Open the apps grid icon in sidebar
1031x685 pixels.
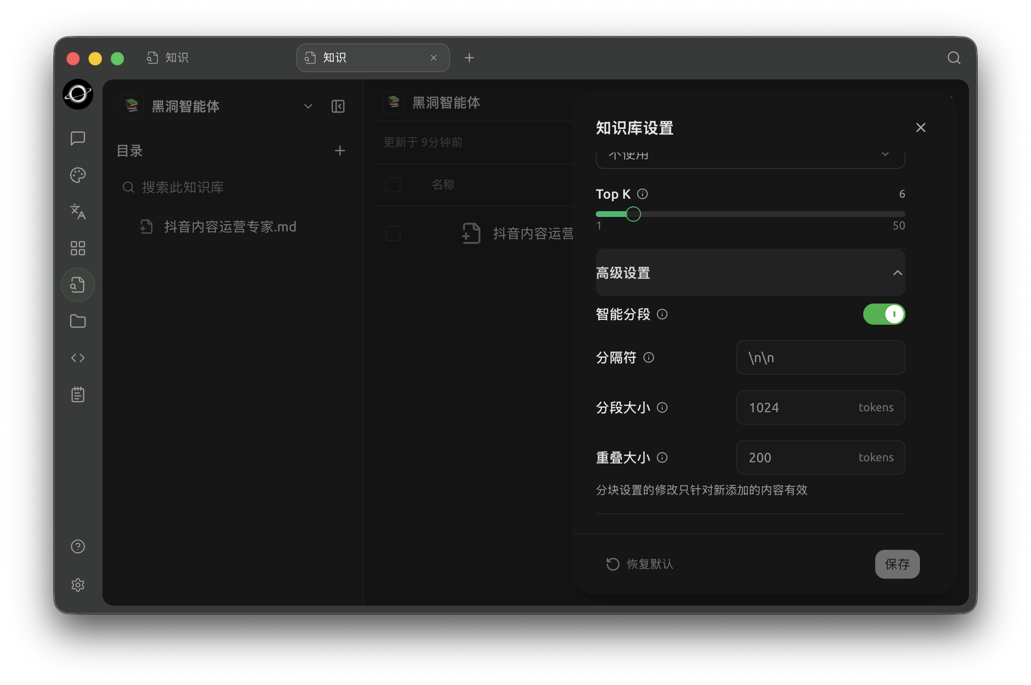click(x=77, y=248)
